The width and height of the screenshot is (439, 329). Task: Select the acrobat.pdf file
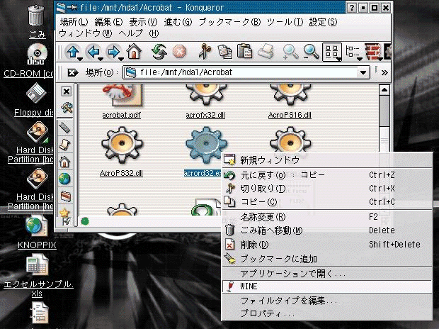click(x=122, y=102)
